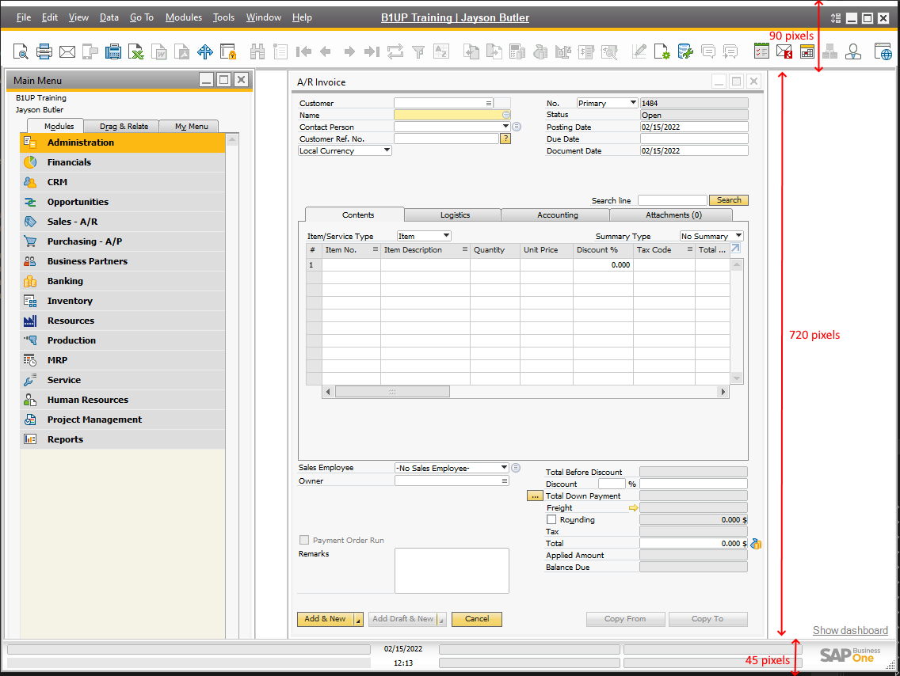Click the Cancel button

(477, 619)
